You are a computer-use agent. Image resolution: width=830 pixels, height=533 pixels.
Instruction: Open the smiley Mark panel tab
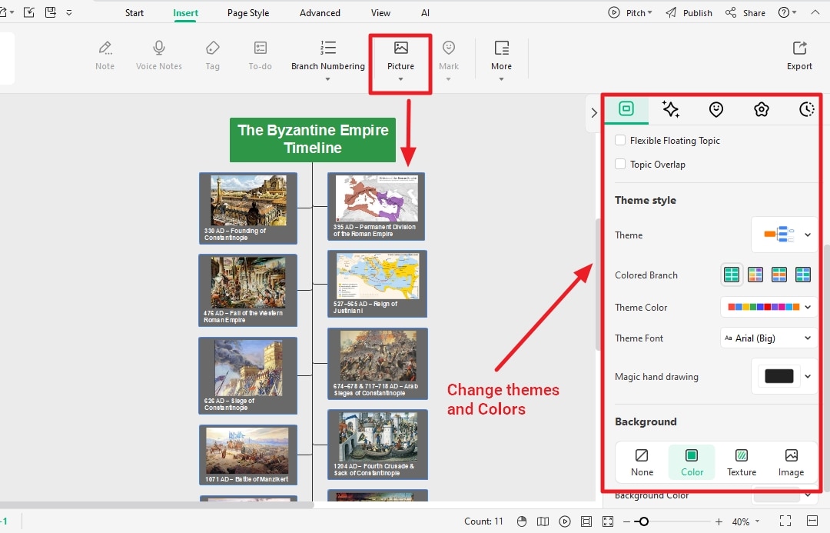click(715, 109)
